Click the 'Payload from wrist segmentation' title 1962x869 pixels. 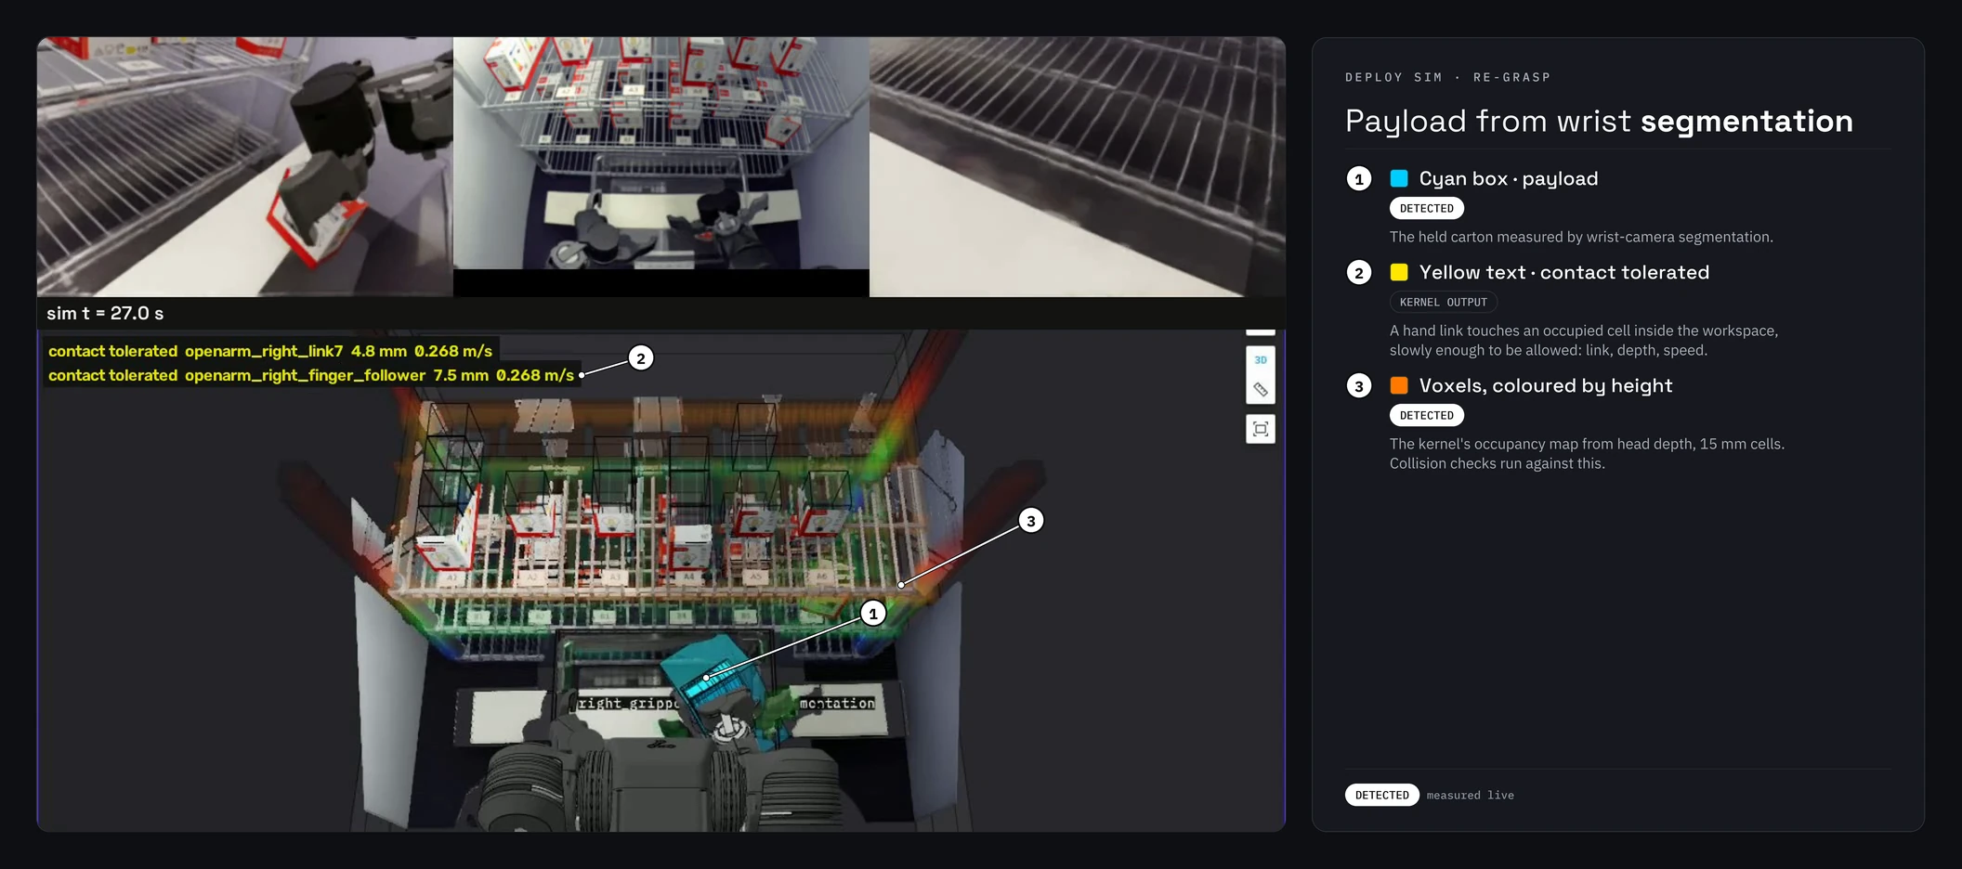point(1599,121)
